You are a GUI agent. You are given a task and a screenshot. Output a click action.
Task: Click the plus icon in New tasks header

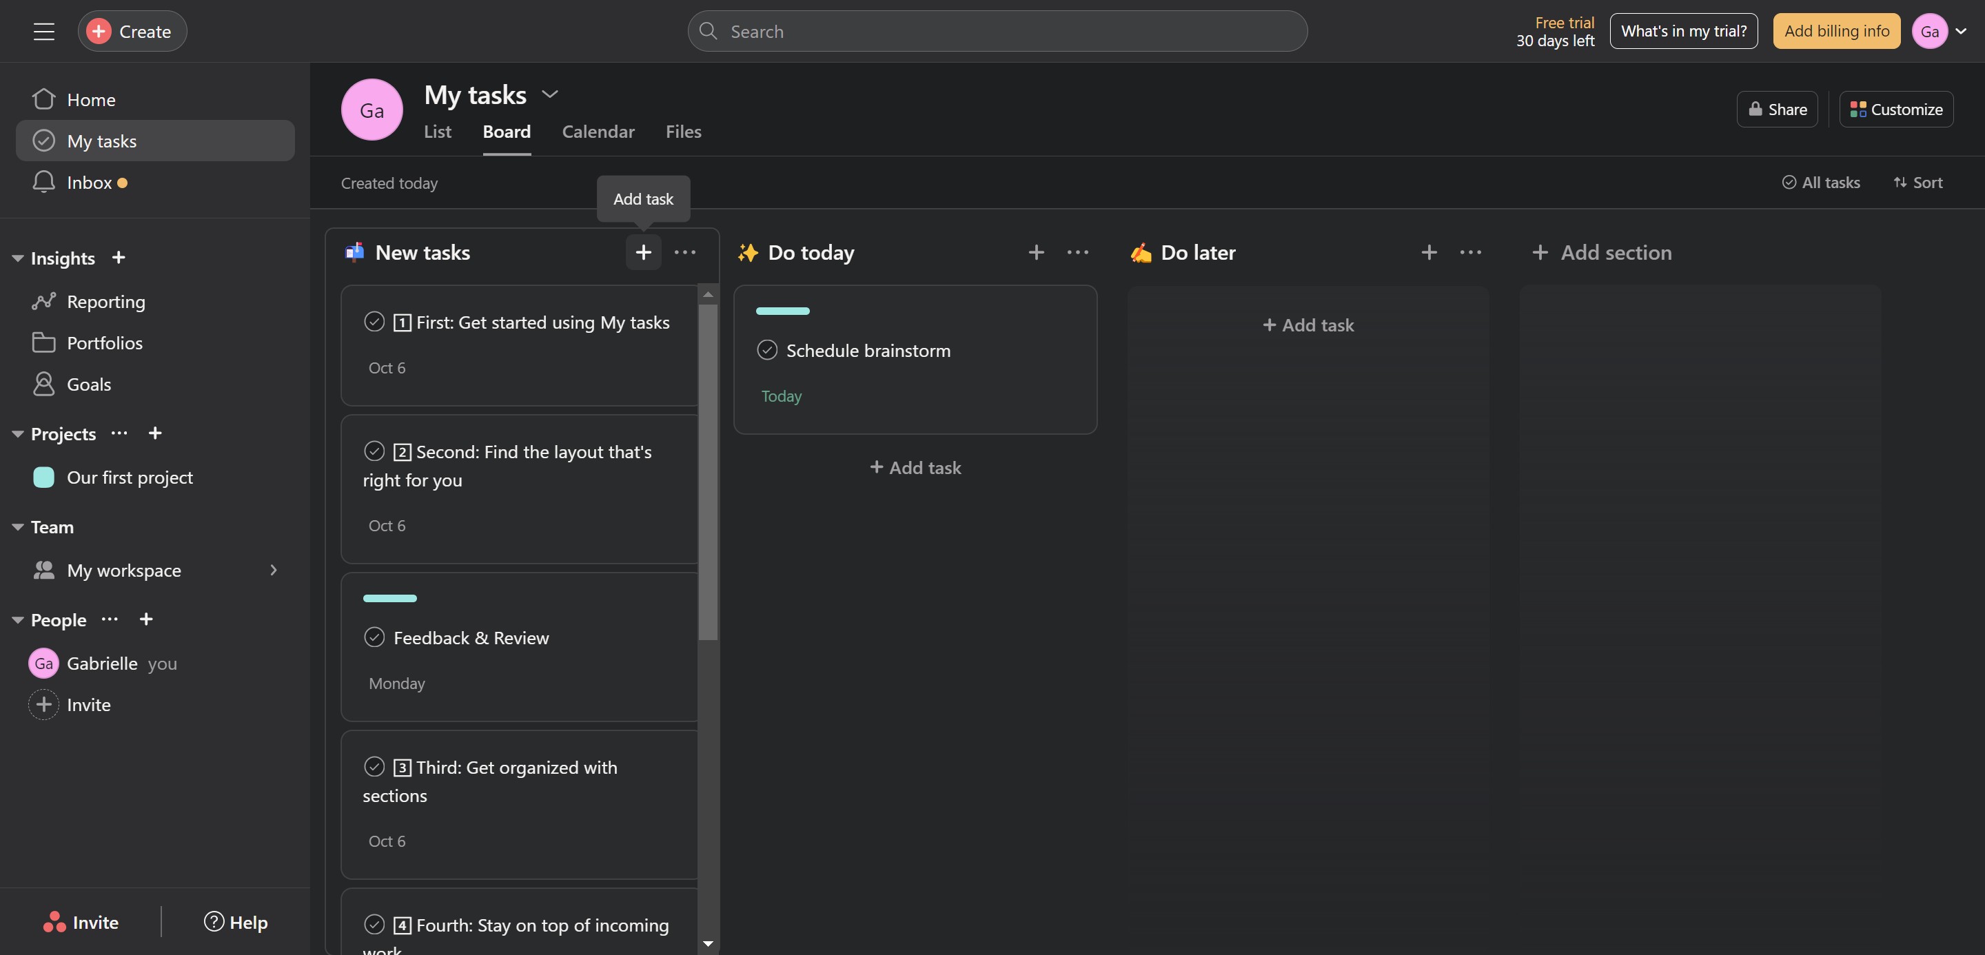point(642,253)
